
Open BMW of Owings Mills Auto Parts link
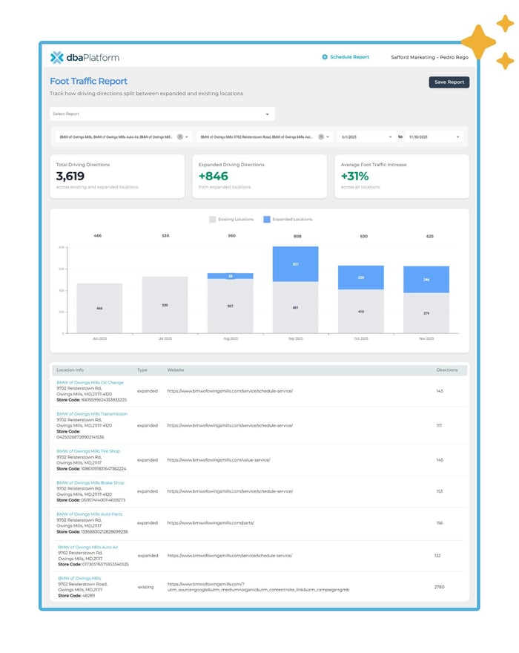coord(89,514)
